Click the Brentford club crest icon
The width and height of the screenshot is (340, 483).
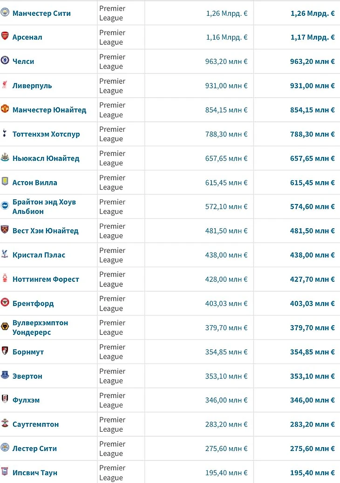(5, 303)
